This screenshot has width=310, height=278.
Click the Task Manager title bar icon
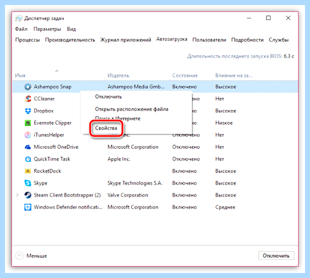[18, 18]
